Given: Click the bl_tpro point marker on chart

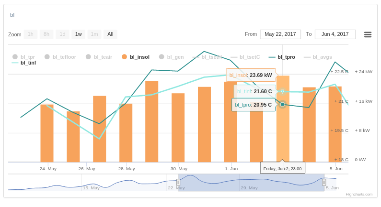Looking at the screenshot, I should click(282, 104).
